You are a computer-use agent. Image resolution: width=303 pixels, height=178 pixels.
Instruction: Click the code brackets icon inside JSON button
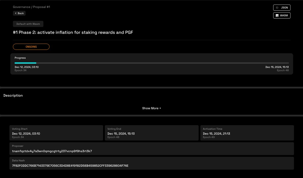point(277,8)
